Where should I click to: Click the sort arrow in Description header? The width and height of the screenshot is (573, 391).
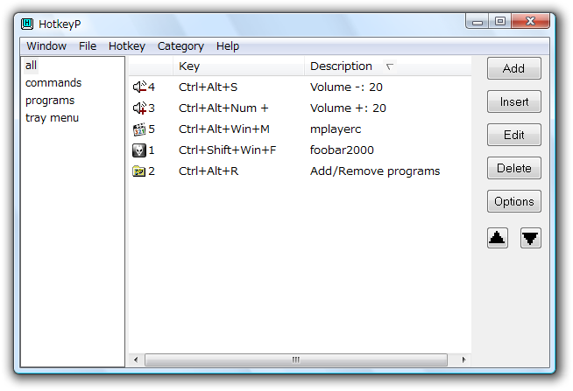(x=390, y=66)
